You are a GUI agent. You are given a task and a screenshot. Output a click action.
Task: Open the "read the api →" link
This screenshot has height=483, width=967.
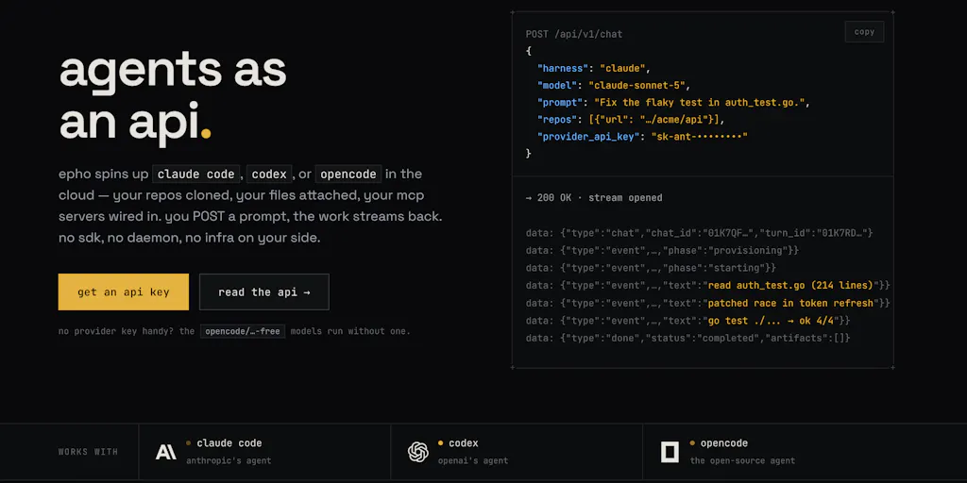(x=264, y=292)
